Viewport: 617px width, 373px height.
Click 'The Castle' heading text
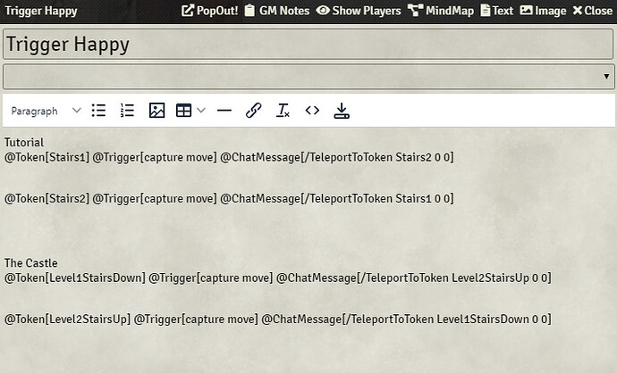[31, 262]
